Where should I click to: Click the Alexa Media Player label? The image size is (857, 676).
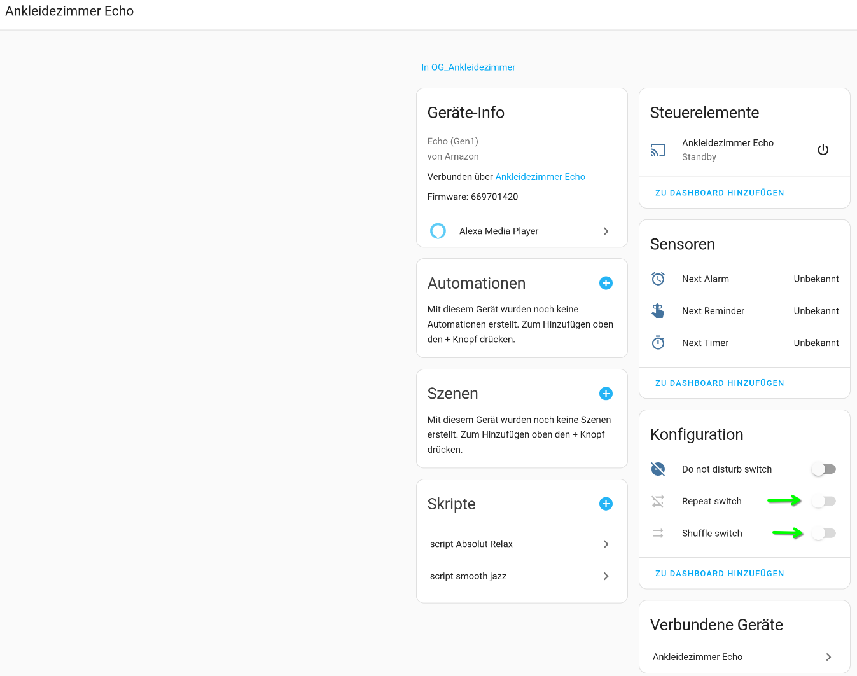click(x=499, y=231)
